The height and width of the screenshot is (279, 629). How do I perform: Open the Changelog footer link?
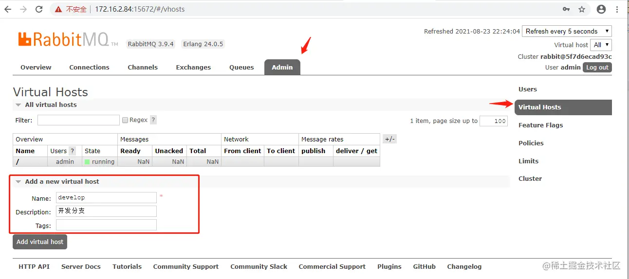[464, 267]
